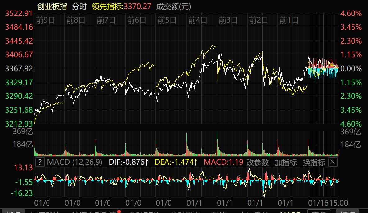
Task: Click the MACD (12,26,9) indicator name
Action: pyautogui.click(x=74, y=162)
